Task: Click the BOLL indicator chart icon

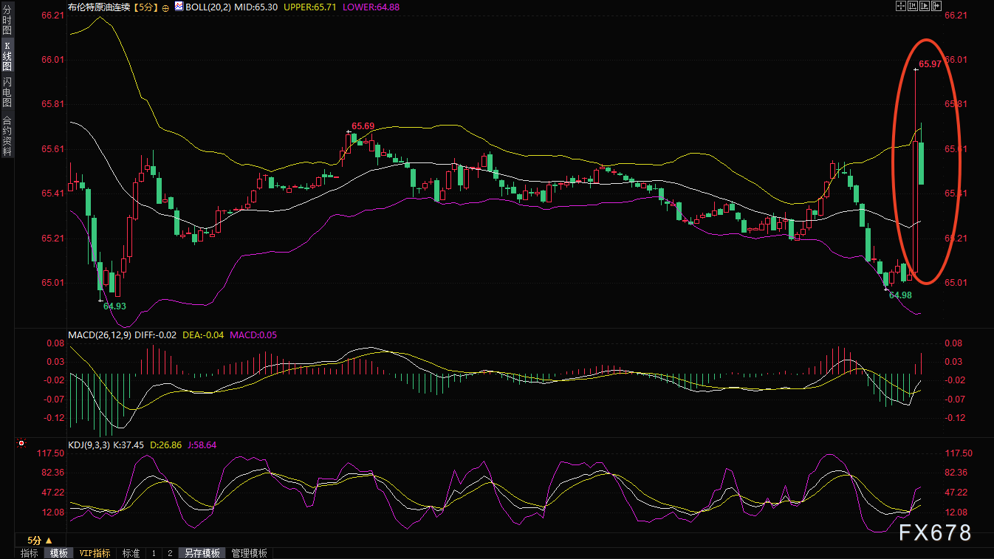Action: click(178, 6)
